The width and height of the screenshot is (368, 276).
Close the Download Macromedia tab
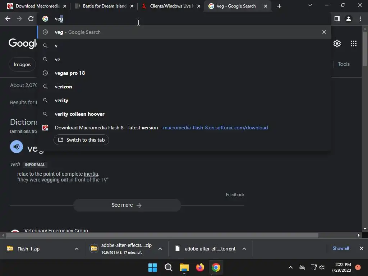[x=65, y=6]
